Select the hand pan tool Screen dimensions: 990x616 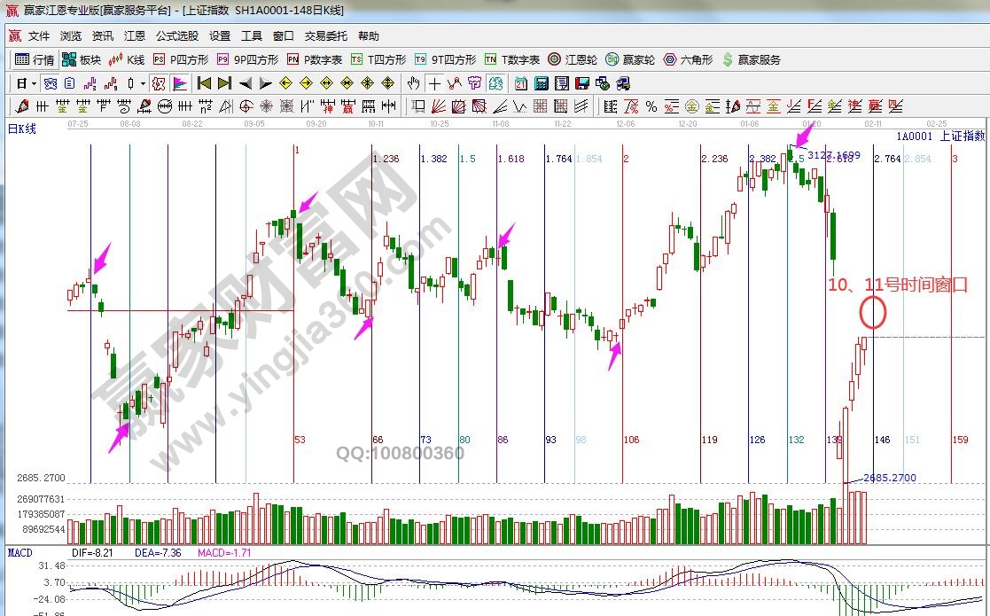tap(413, 83)
